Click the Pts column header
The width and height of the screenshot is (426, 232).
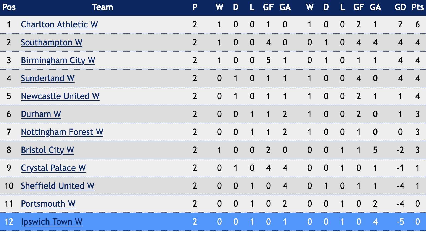[418, 7]
